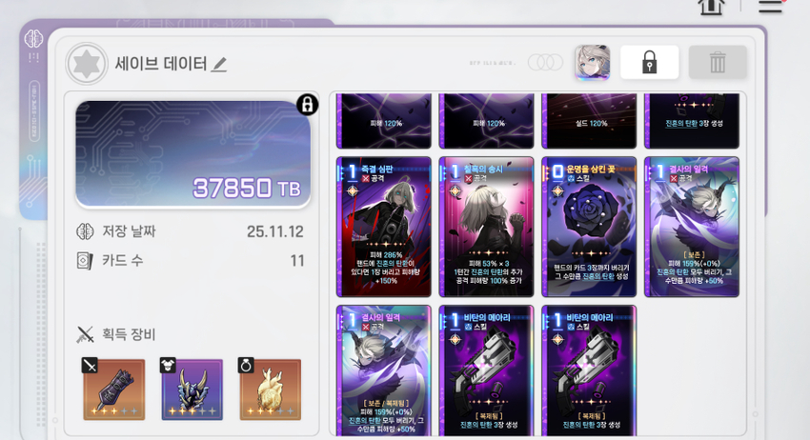This screenshot has width=810, height=440.
Task: Click the trash can delete button
Action: tap(718, 63)
